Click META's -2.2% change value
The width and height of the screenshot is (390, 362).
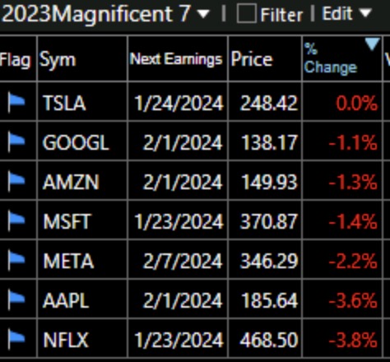[x=353, y=261]
